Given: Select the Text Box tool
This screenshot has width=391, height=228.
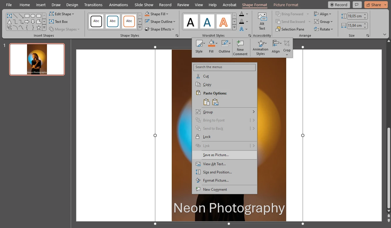Looking at the screenshot, I should click(x=59, y=21).
